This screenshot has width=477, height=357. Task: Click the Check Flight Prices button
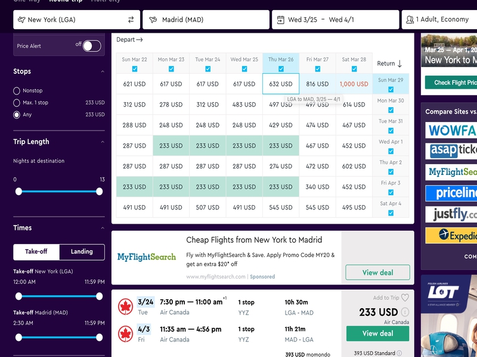point(451,83)
